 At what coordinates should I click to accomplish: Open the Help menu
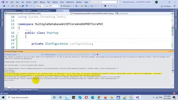pos(86,2)
